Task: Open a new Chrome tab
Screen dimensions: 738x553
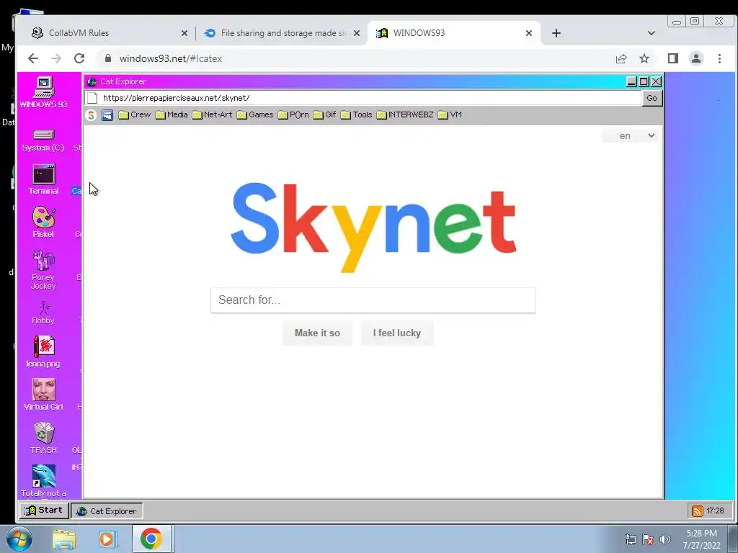Action: [x=556, y=33]
